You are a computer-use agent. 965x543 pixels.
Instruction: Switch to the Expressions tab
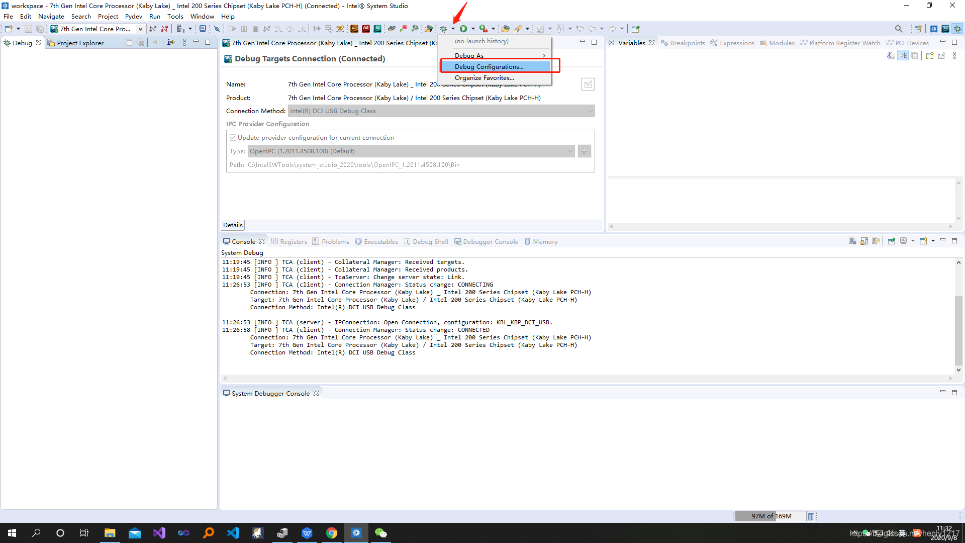(732, 43)
